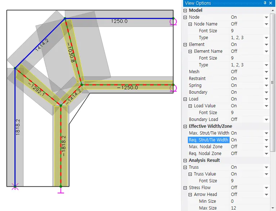Open the Arrow Head dropdown

pos(266,195)
